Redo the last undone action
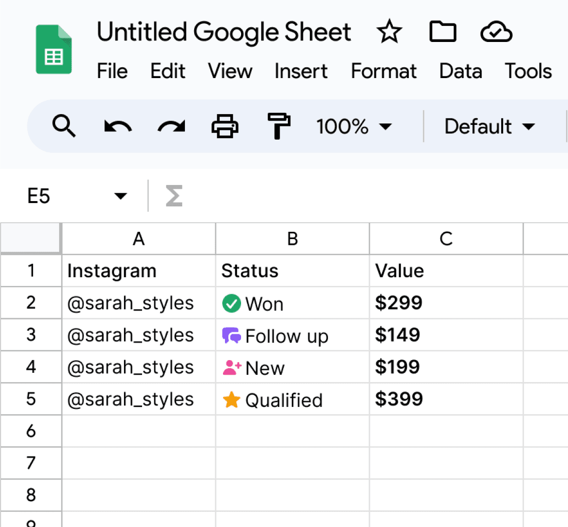Image resolution: width=568 pixels, height=527 pixels. (x=171, y=126)
